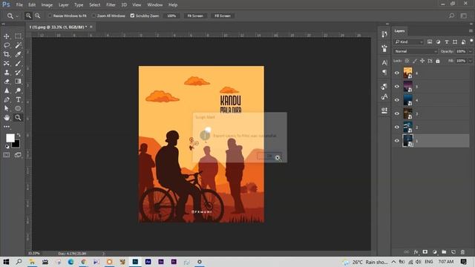Add a layer mask
The height and width of the screenshot is (267, 475).
(425, 252)
